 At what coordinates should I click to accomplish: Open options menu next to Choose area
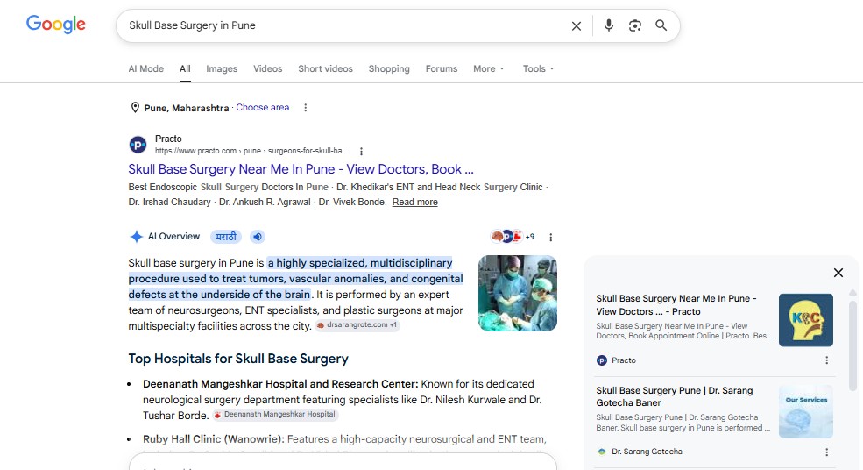tap(306, 108)
